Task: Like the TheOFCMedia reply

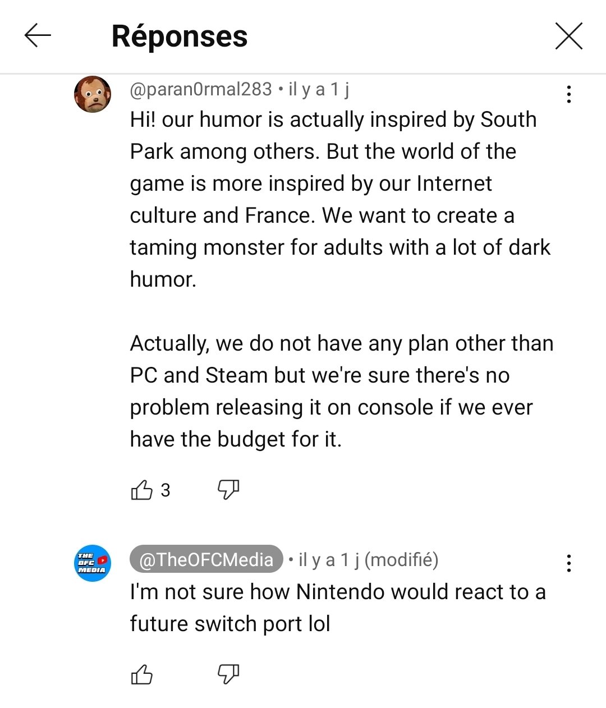Action: 141,674
